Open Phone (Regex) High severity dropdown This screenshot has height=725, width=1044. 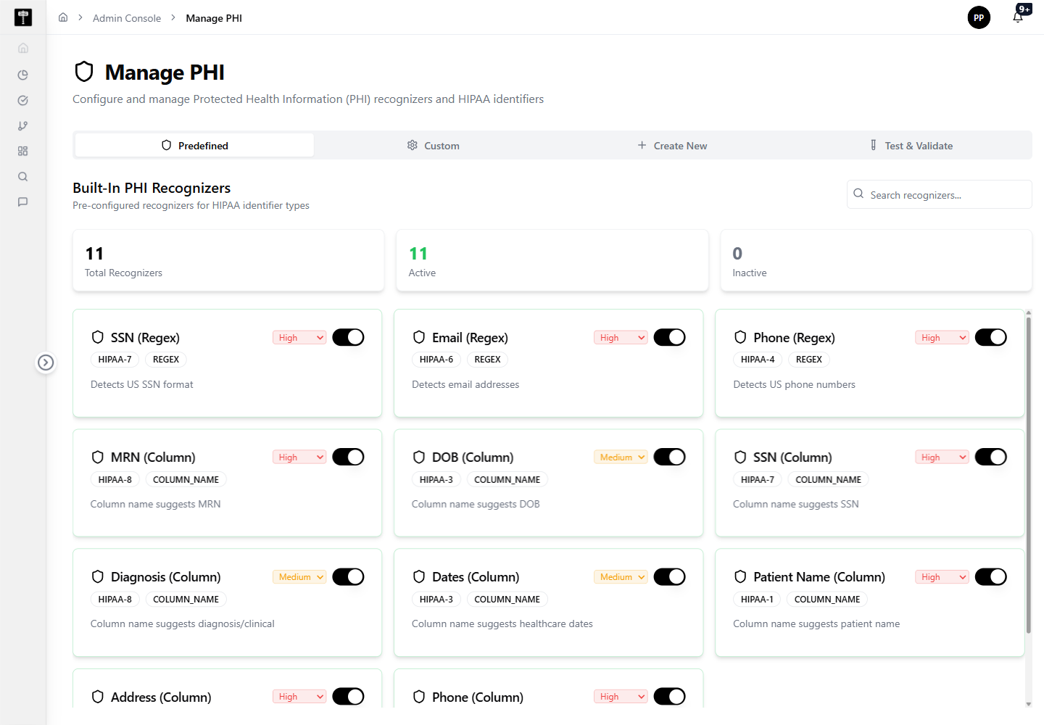coord(942,338)
